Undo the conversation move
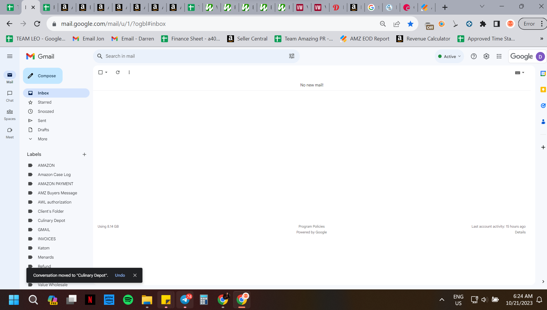 click(120, 275)
